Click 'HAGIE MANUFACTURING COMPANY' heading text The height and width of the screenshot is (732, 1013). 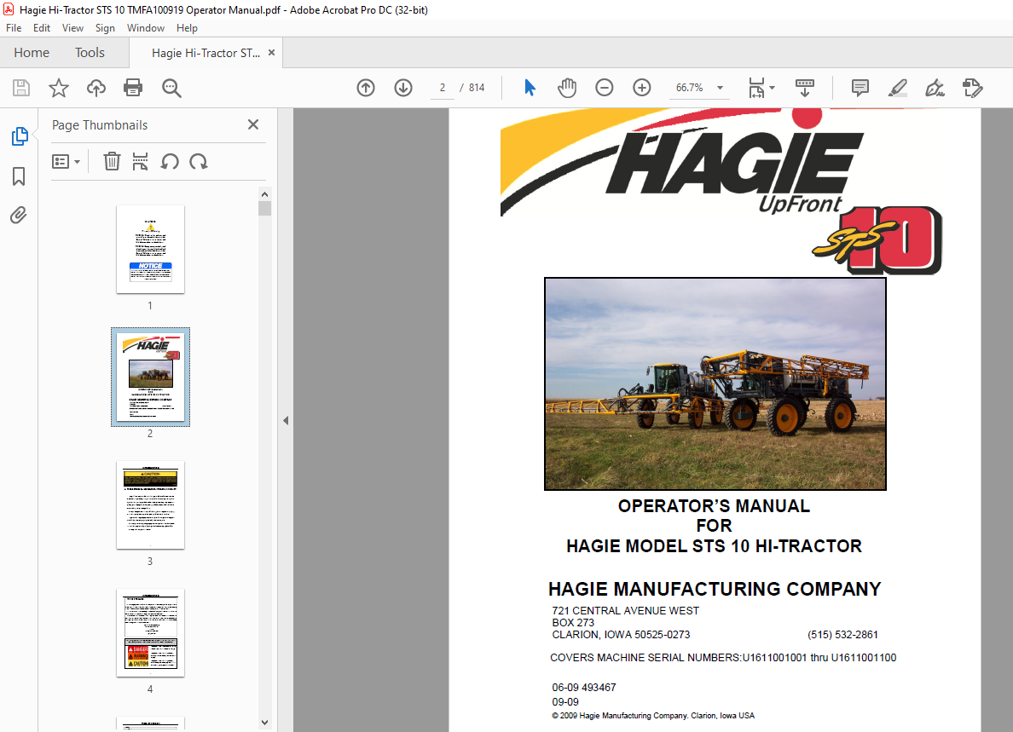point(715,590)
